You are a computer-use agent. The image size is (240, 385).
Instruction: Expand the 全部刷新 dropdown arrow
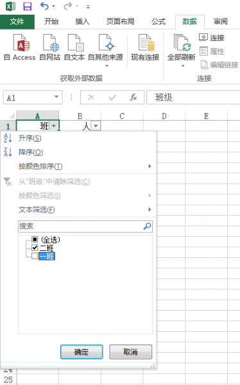[183, 66]
